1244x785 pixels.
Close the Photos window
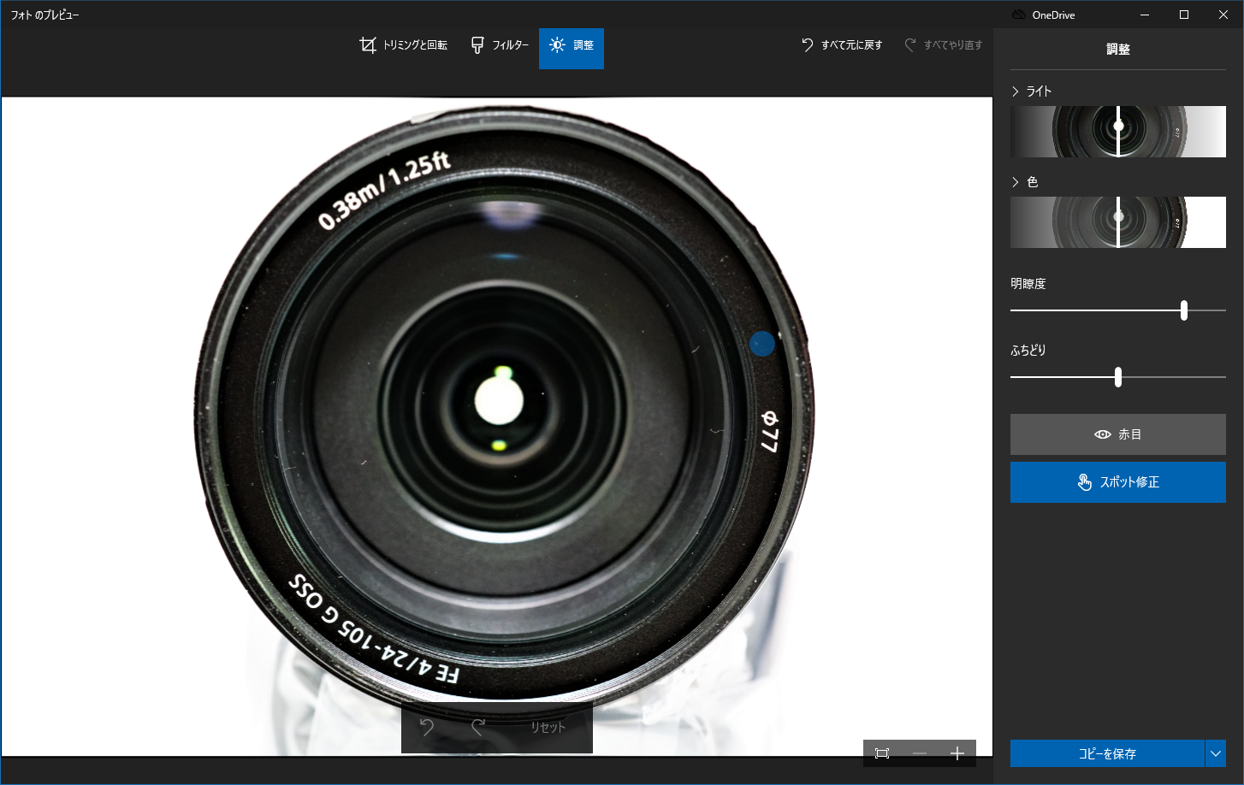[x=1223, y=15]
